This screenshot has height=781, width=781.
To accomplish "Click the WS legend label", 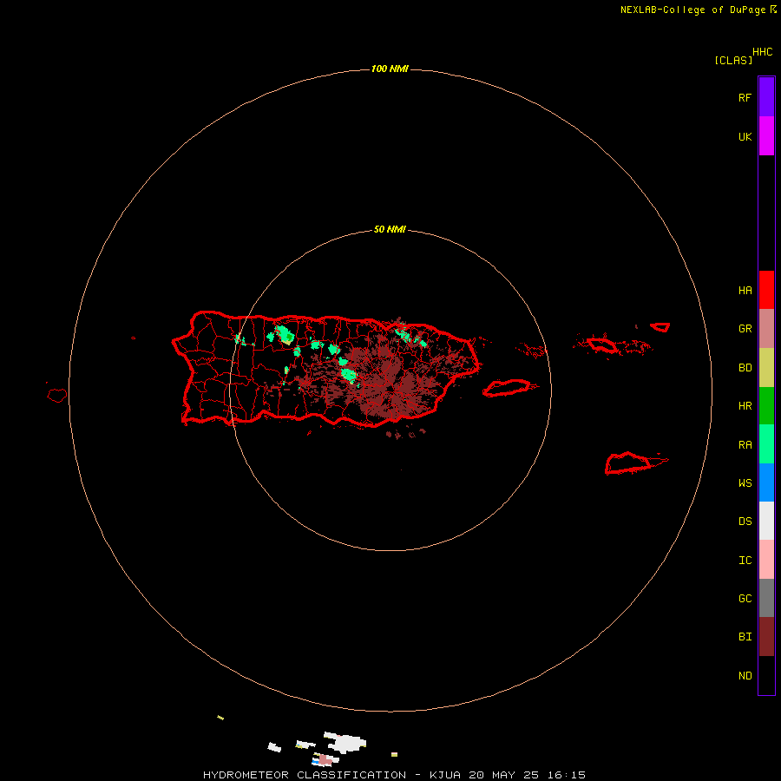I will tap(745, 483).
